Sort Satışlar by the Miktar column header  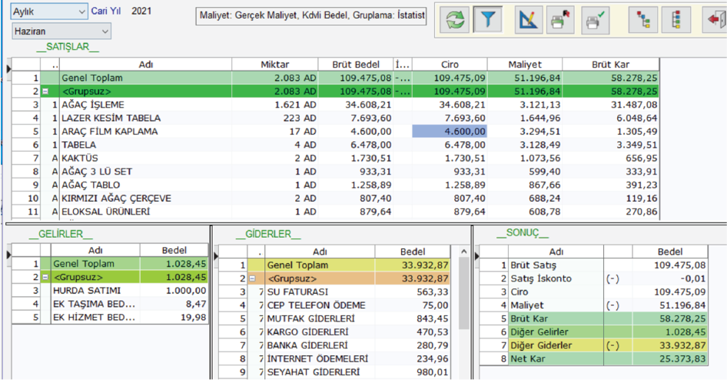[275, 65]
